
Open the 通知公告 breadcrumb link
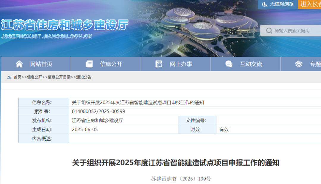84,77
